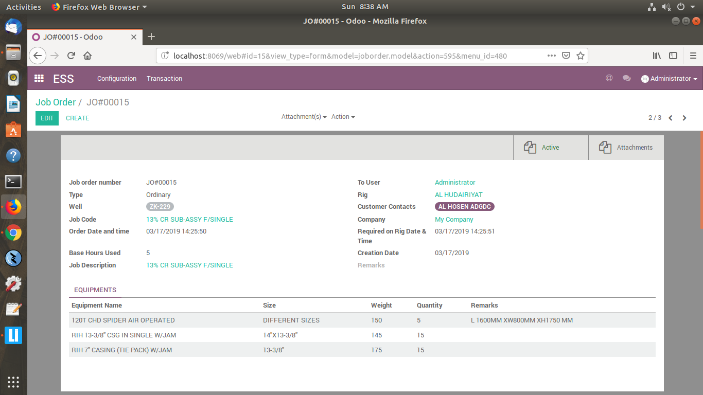Viewport: 703px width, 395px height.
Task: Click the @ announcements icon in the navbar
Action: [609, 78]
